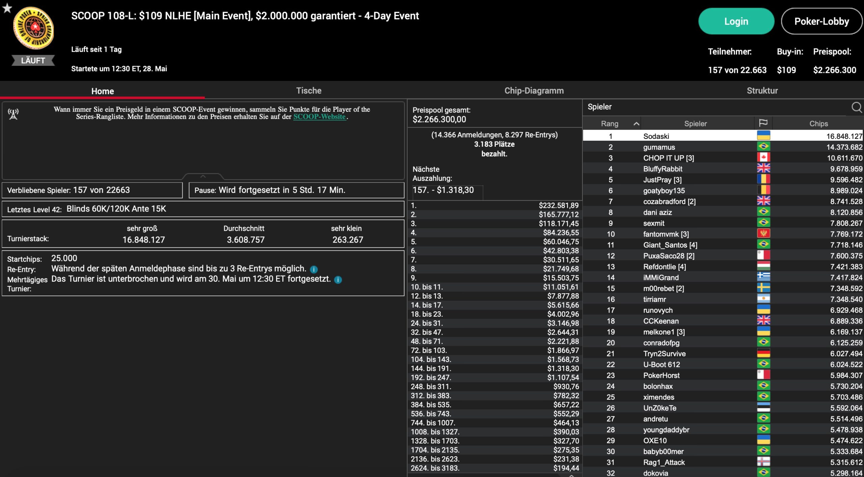This screenshot has height=477, width=864.
Task: Click Refdontlie's Hungary flag
Action: (763, 266)
